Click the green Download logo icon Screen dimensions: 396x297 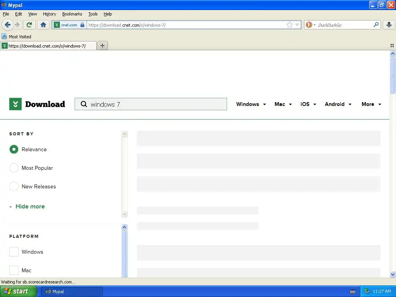[x=15, y=104]
